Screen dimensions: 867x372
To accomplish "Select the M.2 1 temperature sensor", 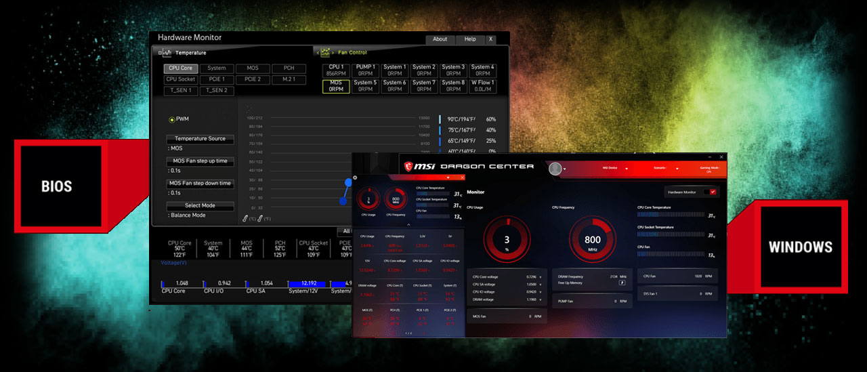I will 289,79.
